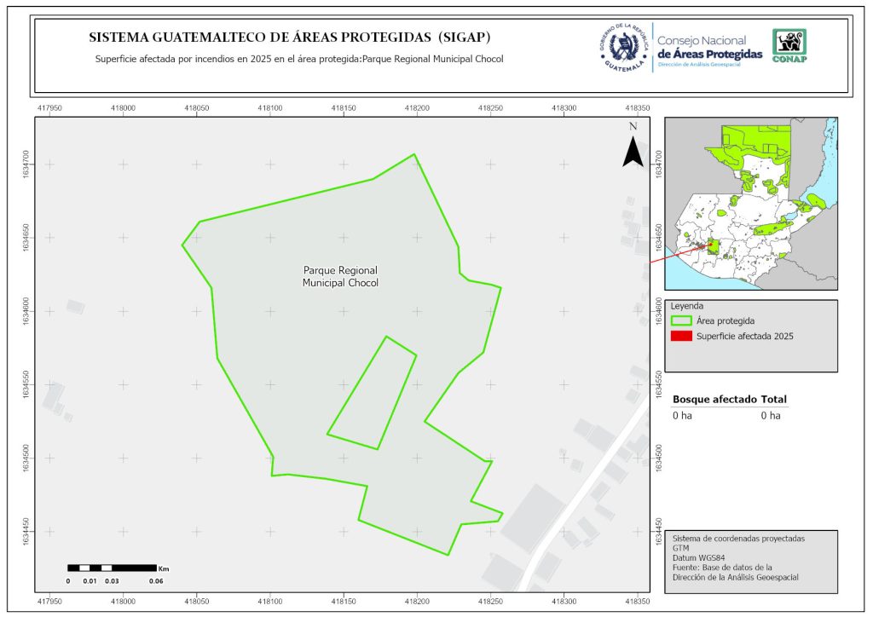Click the red Superficie afectada 2025 swatch
Viewport: 873px width, 617px height.
click(x=681, y=337)
